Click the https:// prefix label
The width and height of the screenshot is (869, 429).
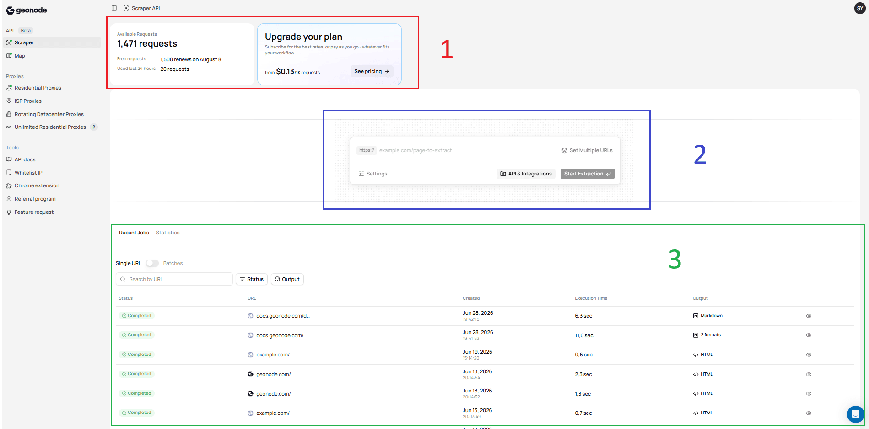click(366, 150)
